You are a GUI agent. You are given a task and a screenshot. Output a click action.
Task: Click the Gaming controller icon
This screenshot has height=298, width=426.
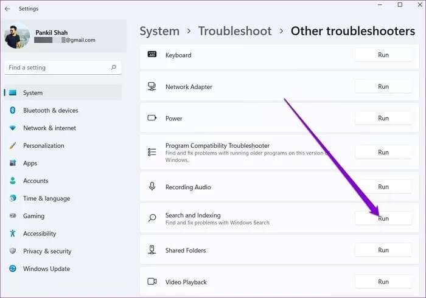13,216
